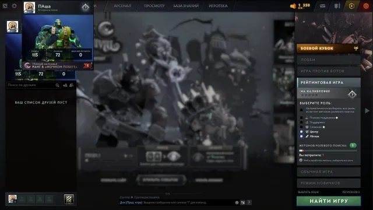Image resolution: width=373 pixels, height=210 pixels.
Task: Toggle the Полная поддержка role checkbox
Action: pyautogui.click(x=301, y=118)
